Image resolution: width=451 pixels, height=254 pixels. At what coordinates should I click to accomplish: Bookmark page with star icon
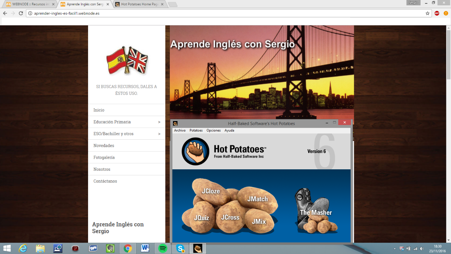pos(427,13)
